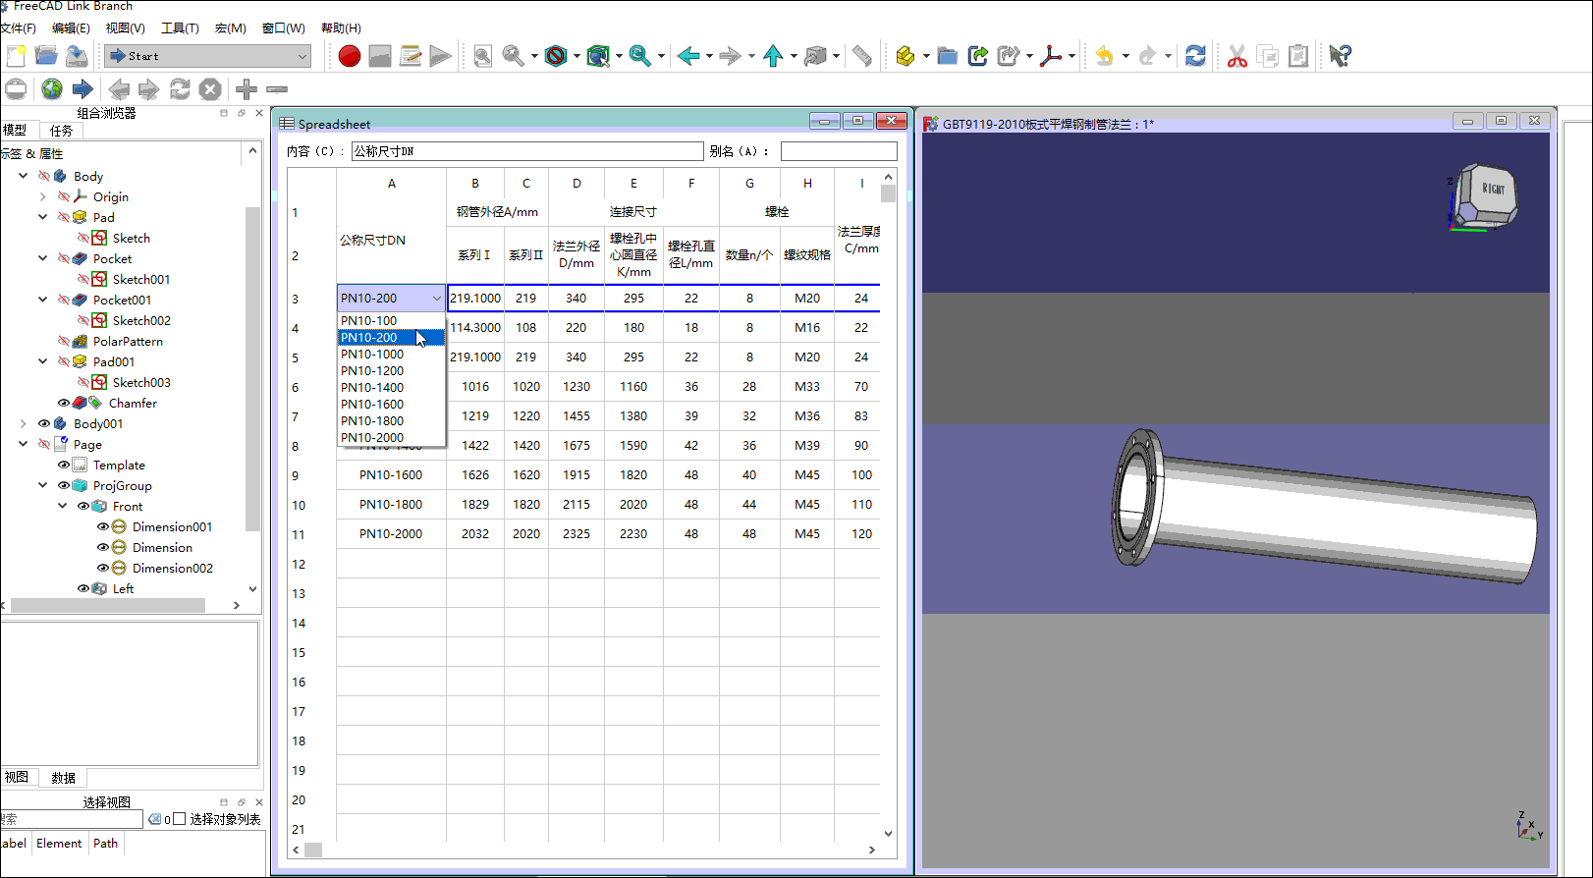Click the selection view search field

point(72,819)
